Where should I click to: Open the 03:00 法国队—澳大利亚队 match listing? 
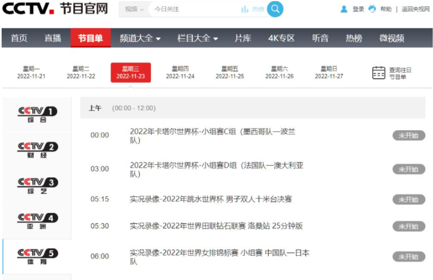point(216,169)
